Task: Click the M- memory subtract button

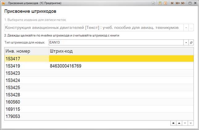Action: 183,3
